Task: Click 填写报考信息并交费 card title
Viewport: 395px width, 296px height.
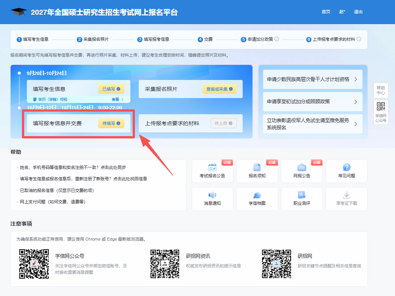Action: pos(57,123)
